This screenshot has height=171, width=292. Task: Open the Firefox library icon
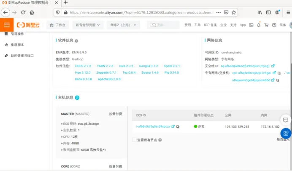[x=260, y=13]
